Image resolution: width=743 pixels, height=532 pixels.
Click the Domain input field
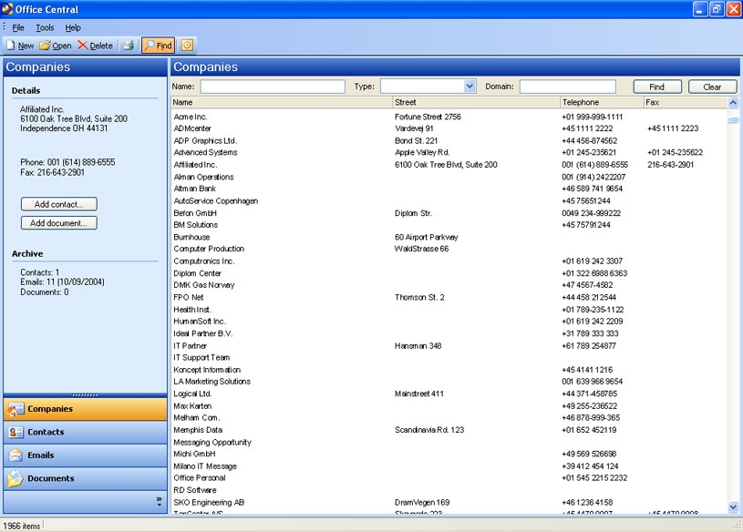[568, 87]
